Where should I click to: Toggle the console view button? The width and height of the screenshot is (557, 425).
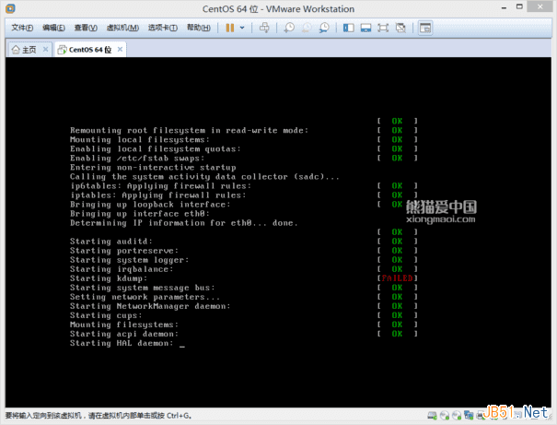tap(425, 28)
